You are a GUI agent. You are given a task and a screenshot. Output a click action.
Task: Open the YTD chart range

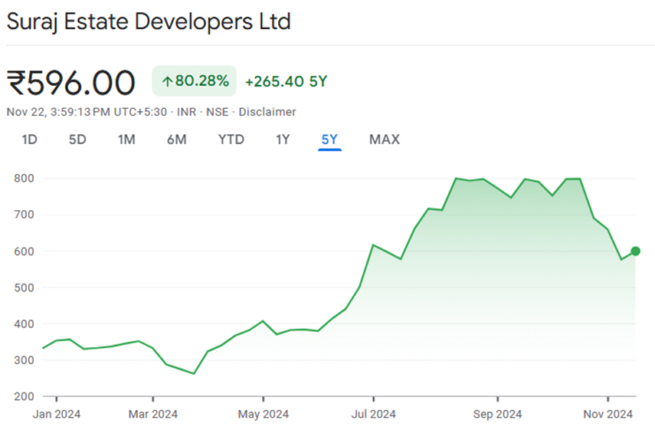tap(231, 140)
